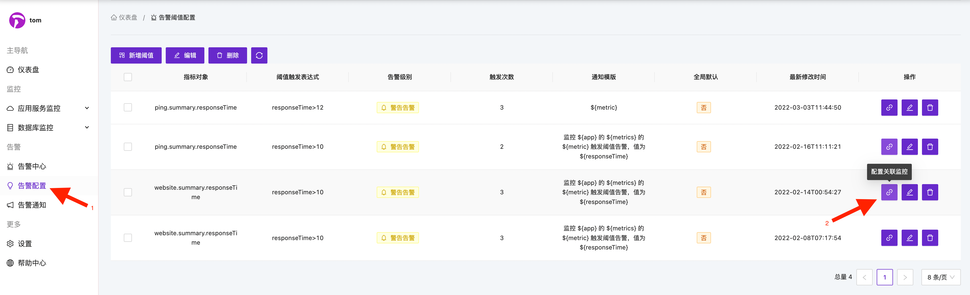Check the responseTime>12 row checkbox
This screenshot has height=295, width=970.
[128, 107]
